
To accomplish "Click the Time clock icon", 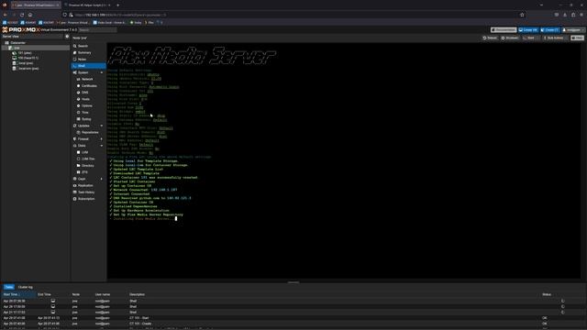I will pyautogui.click(x=78, y=112).
